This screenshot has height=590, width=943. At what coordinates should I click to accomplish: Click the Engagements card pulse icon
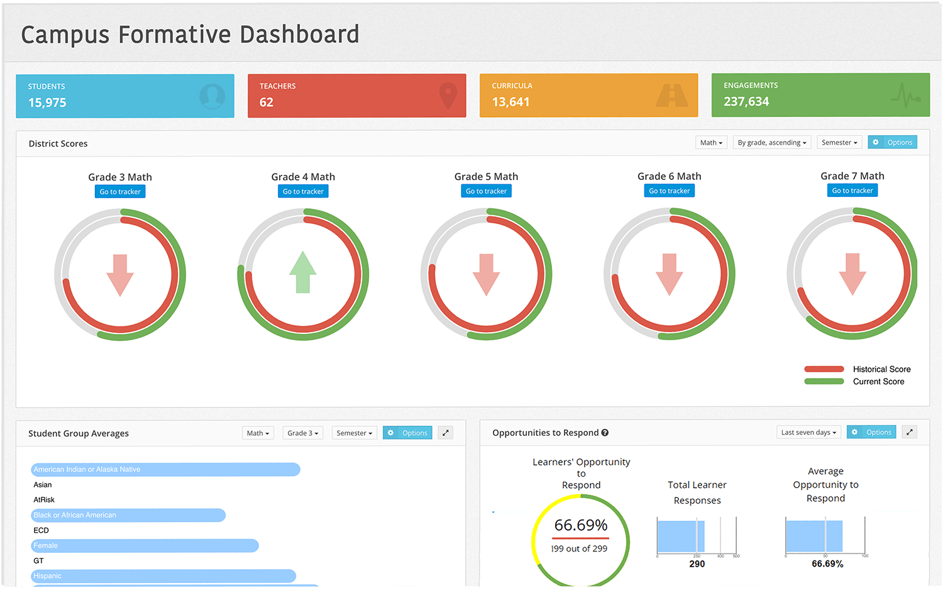[x=906, y=96]
